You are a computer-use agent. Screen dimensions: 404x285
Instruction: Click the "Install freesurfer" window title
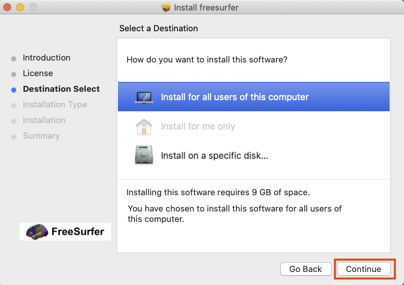click(x=209, y=8)
